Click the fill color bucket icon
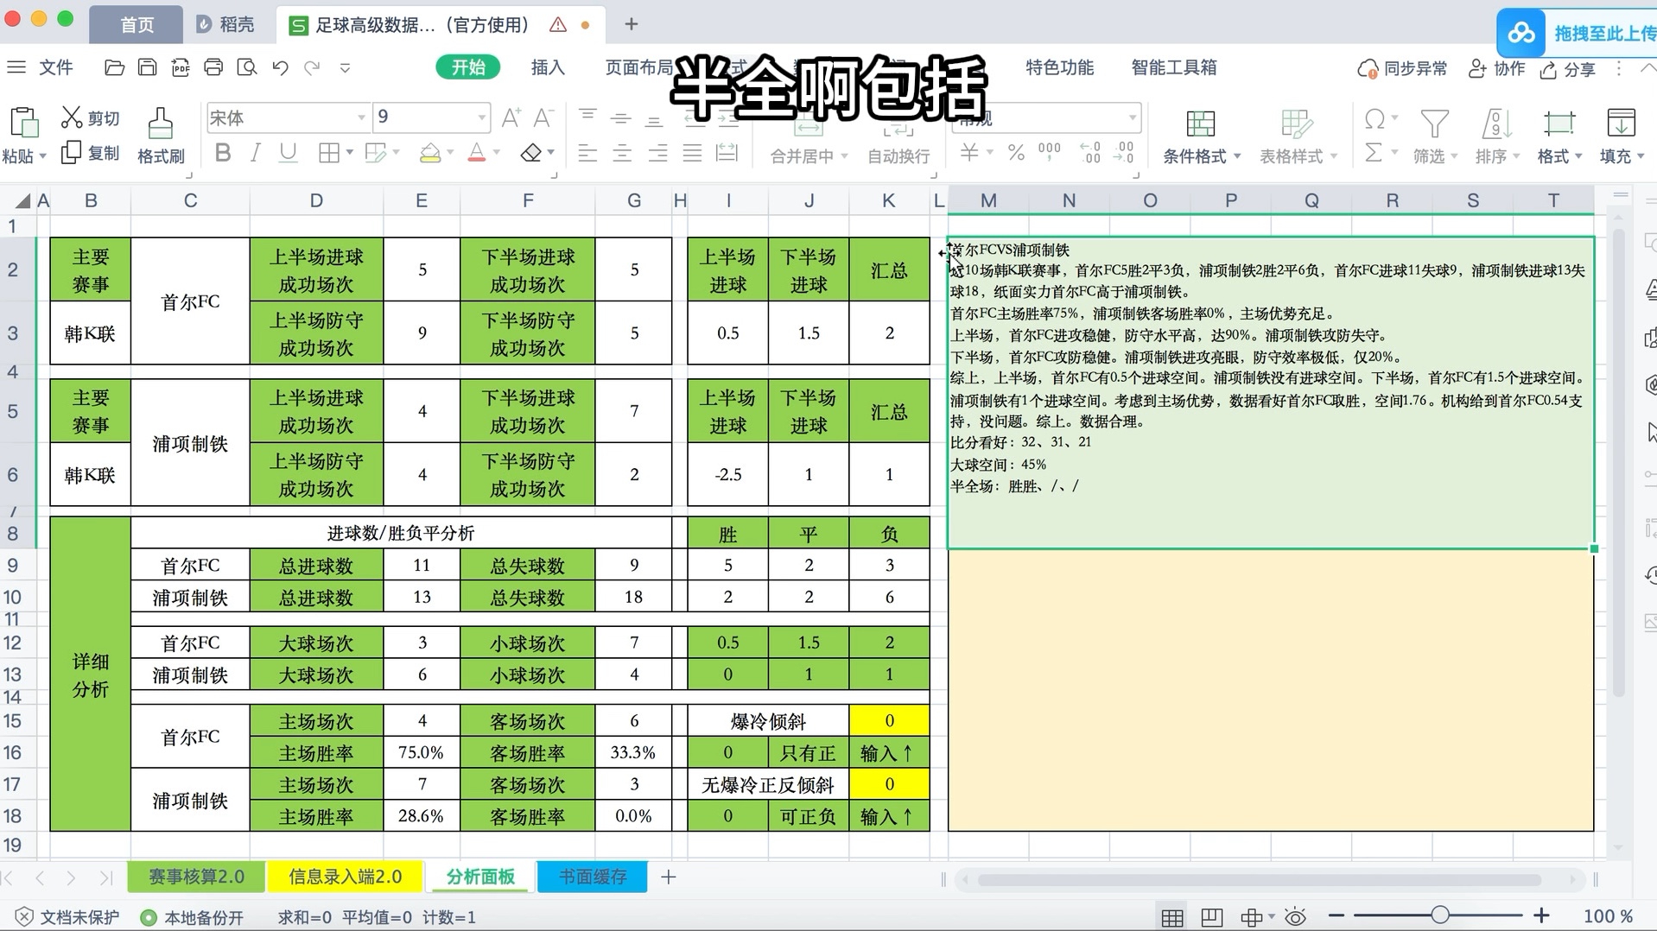 coord(429,154)
